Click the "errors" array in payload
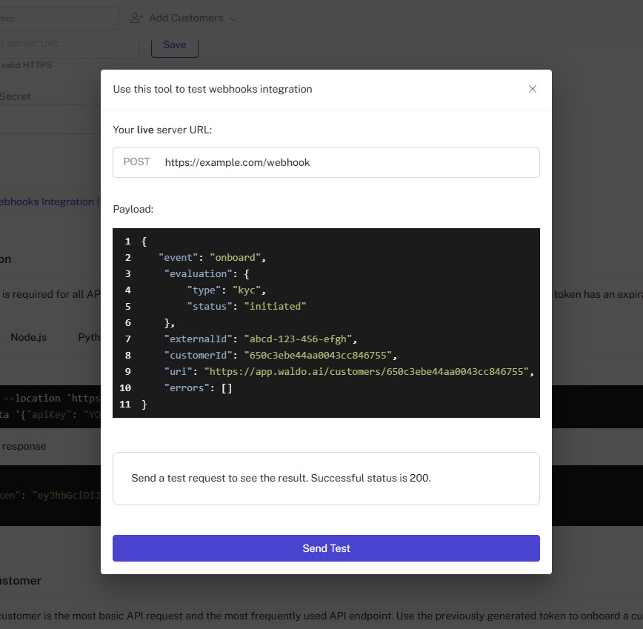 (227, 388)
